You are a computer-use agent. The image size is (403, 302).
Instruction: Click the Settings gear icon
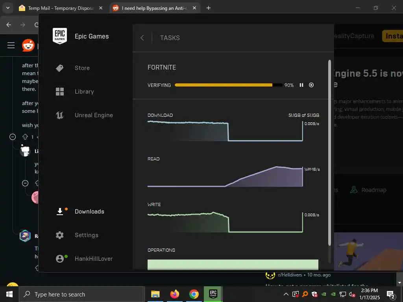click(x=60, y=235)
